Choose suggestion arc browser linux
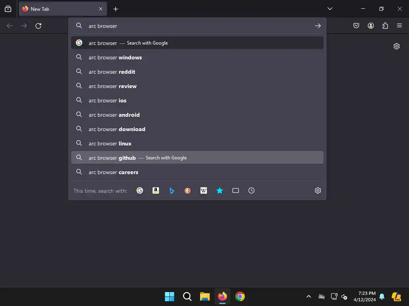Viewport: 409px width, 306px height. (197, 143)
